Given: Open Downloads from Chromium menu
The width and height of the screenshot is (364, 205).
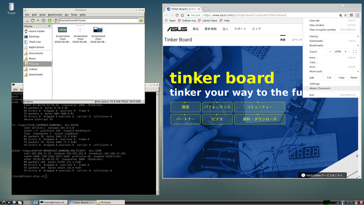Looking at the screenshot, I should click(331, 41).
